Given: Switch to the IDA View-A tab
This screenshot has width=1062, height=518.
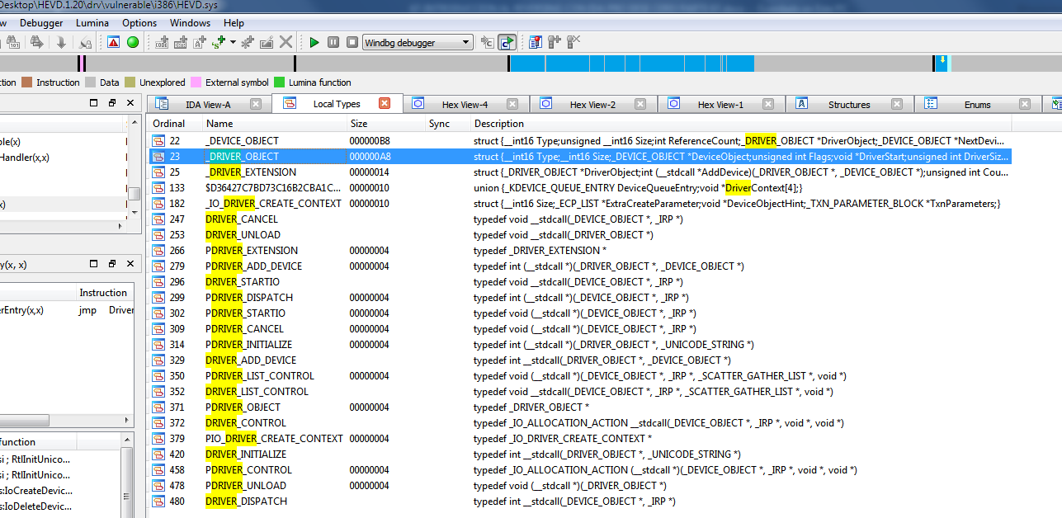Looking at the screenshot, I should tap(208, 104).
